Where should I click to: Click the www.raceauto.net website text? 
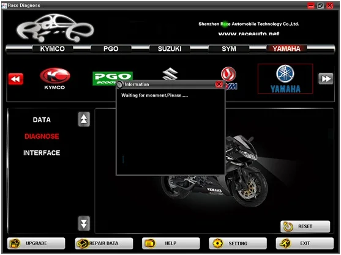click(249, 34)
